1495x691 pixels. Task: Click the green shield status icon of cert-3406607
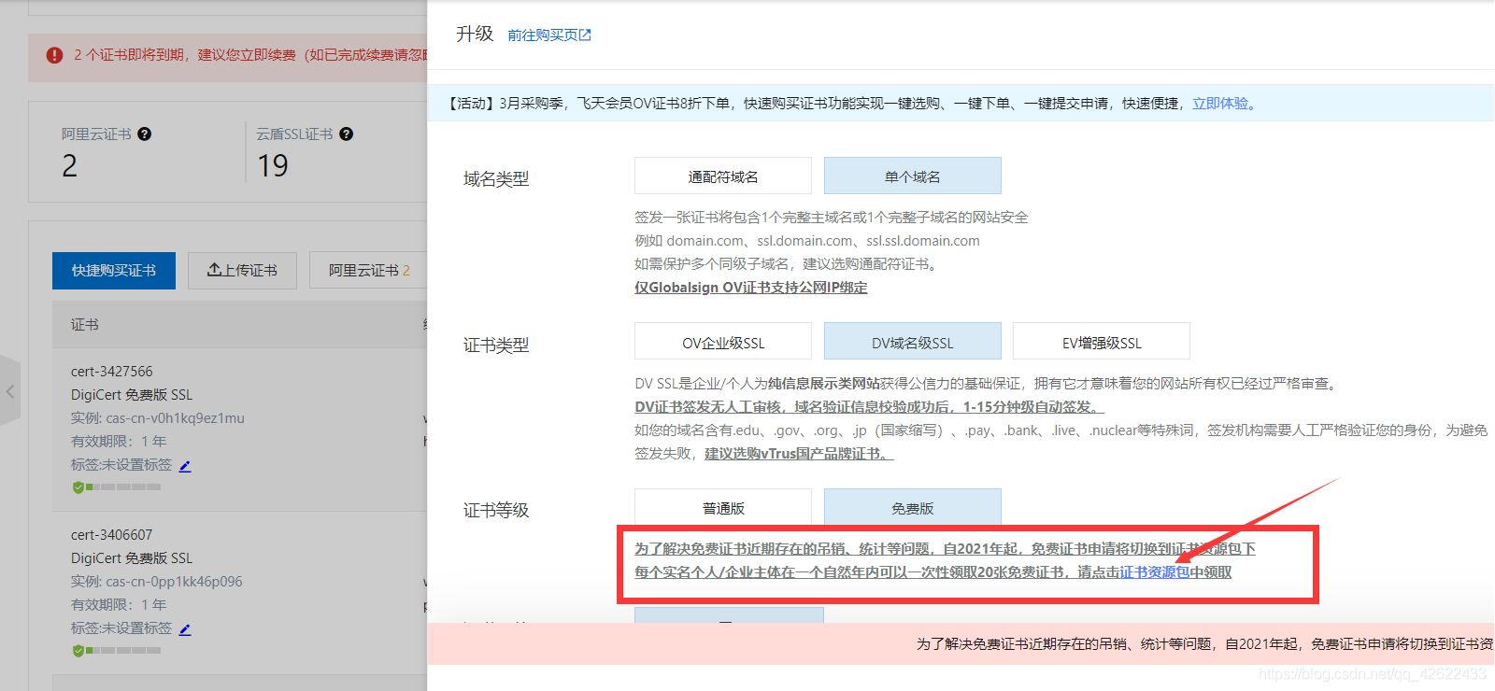click(x=78, y=650)
